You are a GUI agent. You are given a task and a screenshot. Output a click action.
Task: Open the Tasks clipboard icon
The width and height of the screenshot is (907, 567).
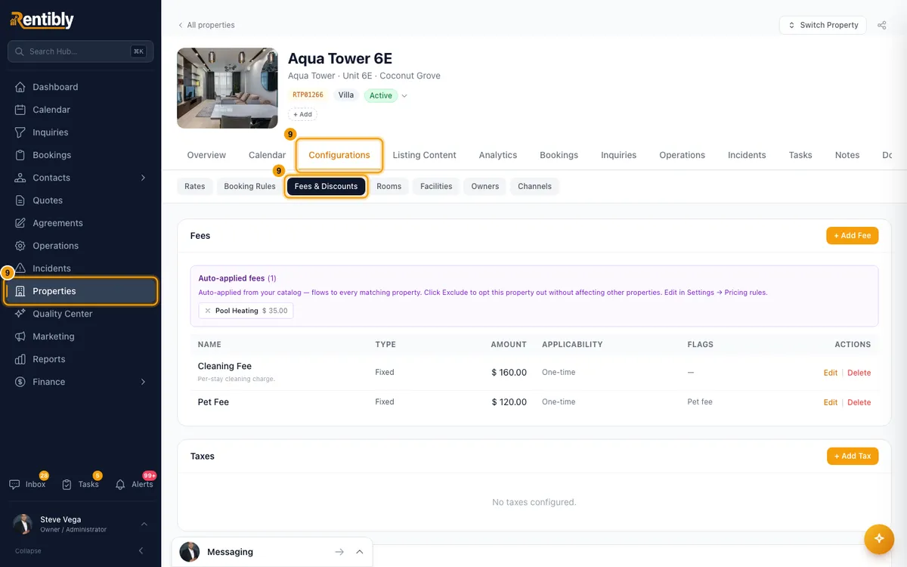tap(67, 485)
